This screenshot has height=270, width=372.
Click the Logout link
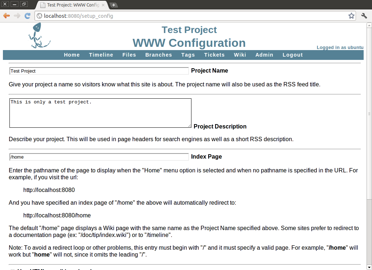coord(293,55)
